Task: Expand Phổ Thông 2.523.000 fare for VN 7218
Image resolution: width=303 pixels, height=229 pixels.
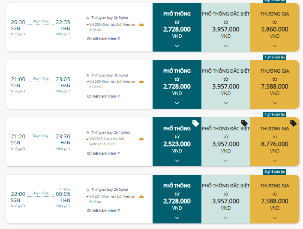Action: (177, 161)
